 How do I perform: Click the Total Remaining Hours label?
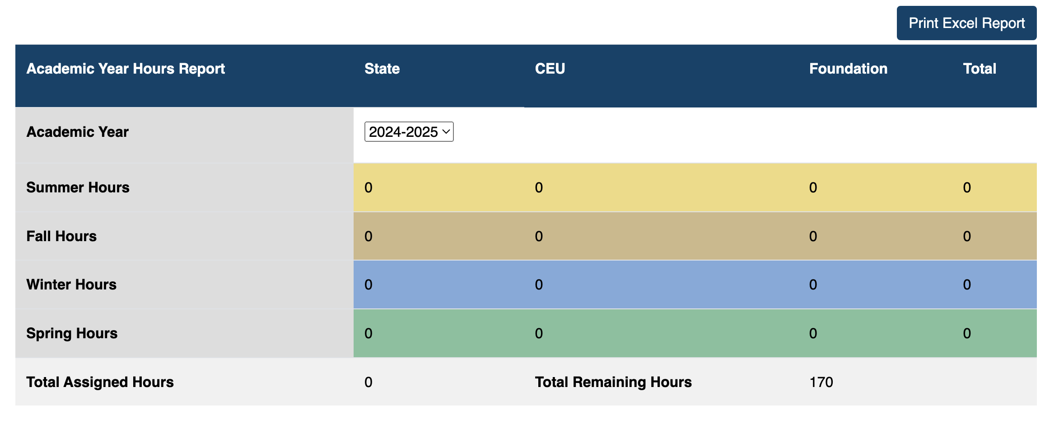(613, 382)
